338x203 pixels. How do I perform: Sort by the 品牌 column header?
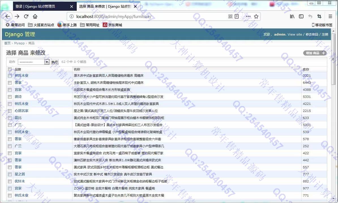pos(18,69)
